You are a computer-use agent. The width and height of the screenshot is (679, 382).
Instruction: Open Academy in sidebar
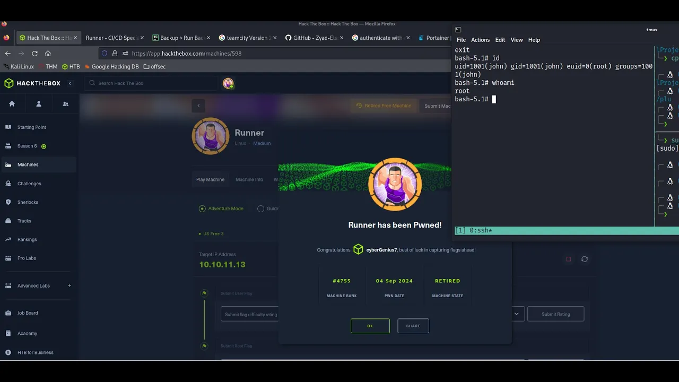coord(38,333)
